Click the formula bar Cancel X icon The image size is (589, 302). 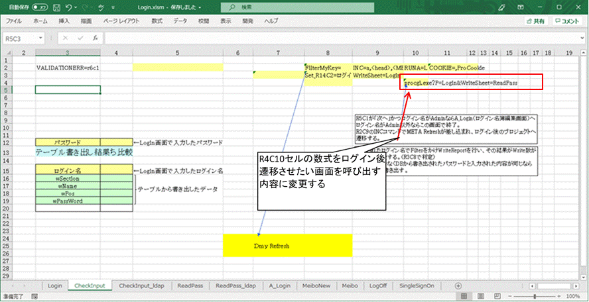pos(66,38)
